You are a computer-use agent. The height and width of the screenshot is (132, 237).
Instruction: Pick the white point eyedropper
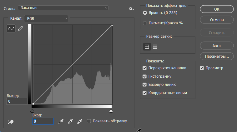click(x=80, y=121)
